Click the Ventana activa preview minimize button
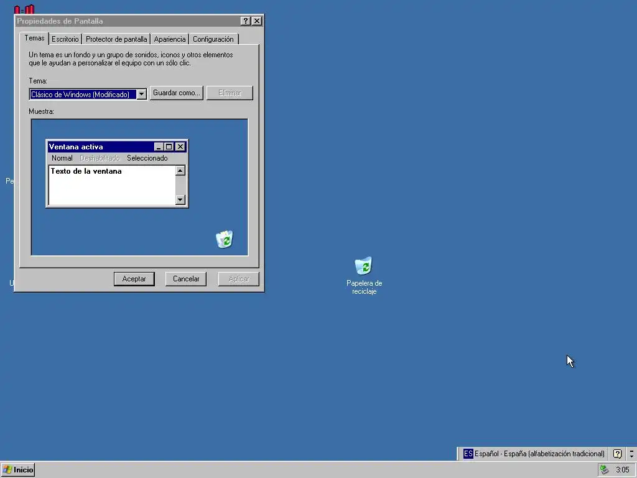The width and height of the screenshot is (637, 478). (x=159, y=147)
